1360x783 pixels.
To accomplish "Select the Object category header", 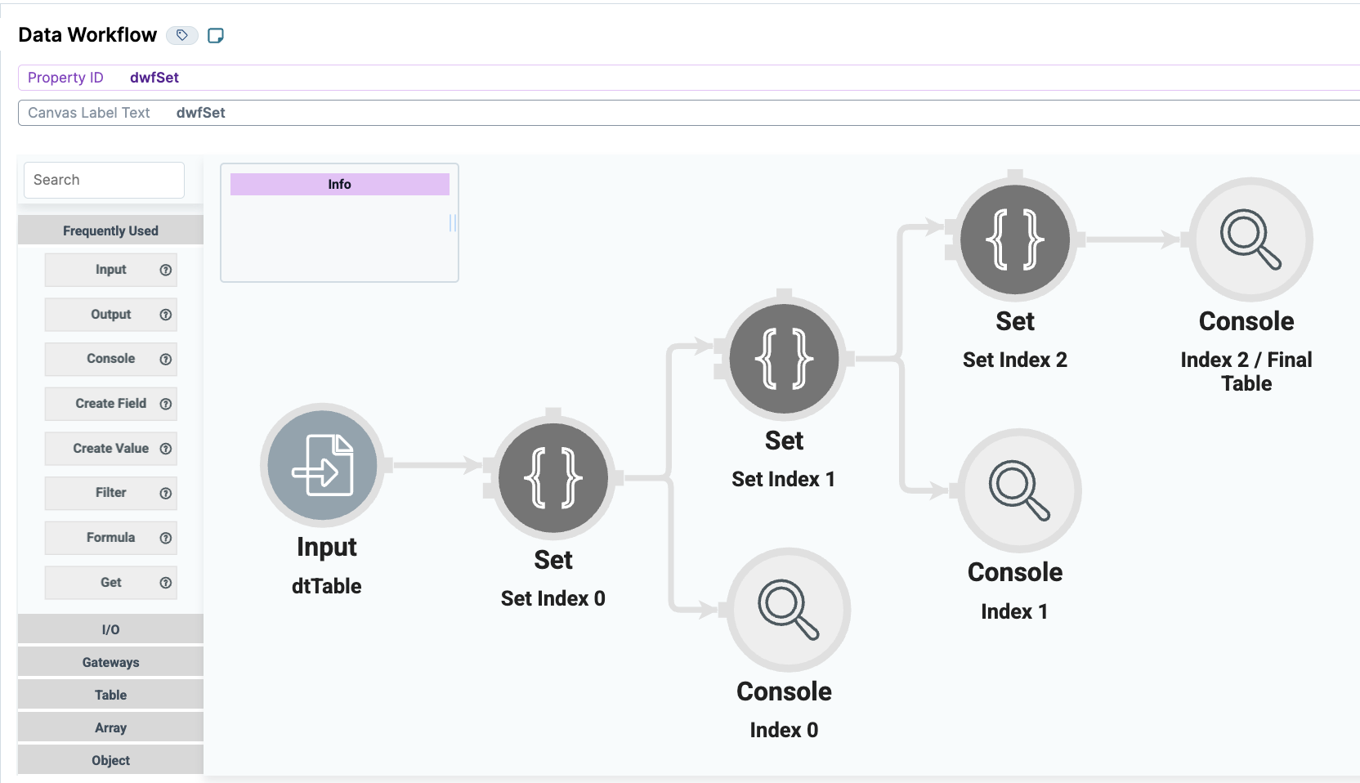I will point(110,759).
